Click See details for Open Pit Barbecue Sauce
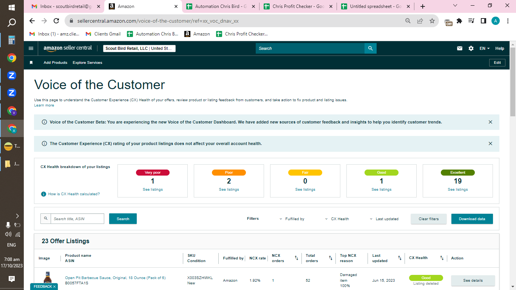 (473, 281)
